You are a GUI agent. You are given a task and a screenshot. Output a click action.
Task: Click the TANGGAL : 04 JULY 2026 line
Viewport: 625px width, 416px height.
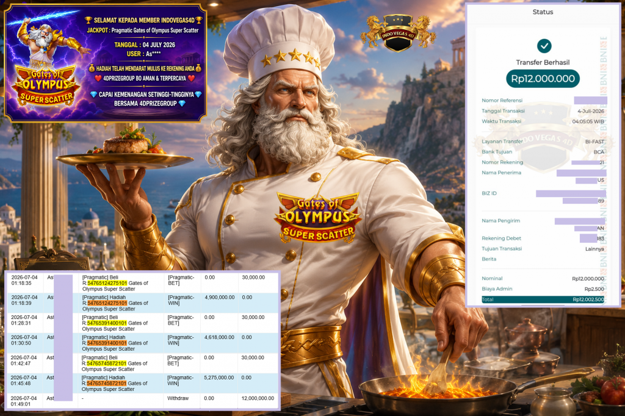(145, 45)
